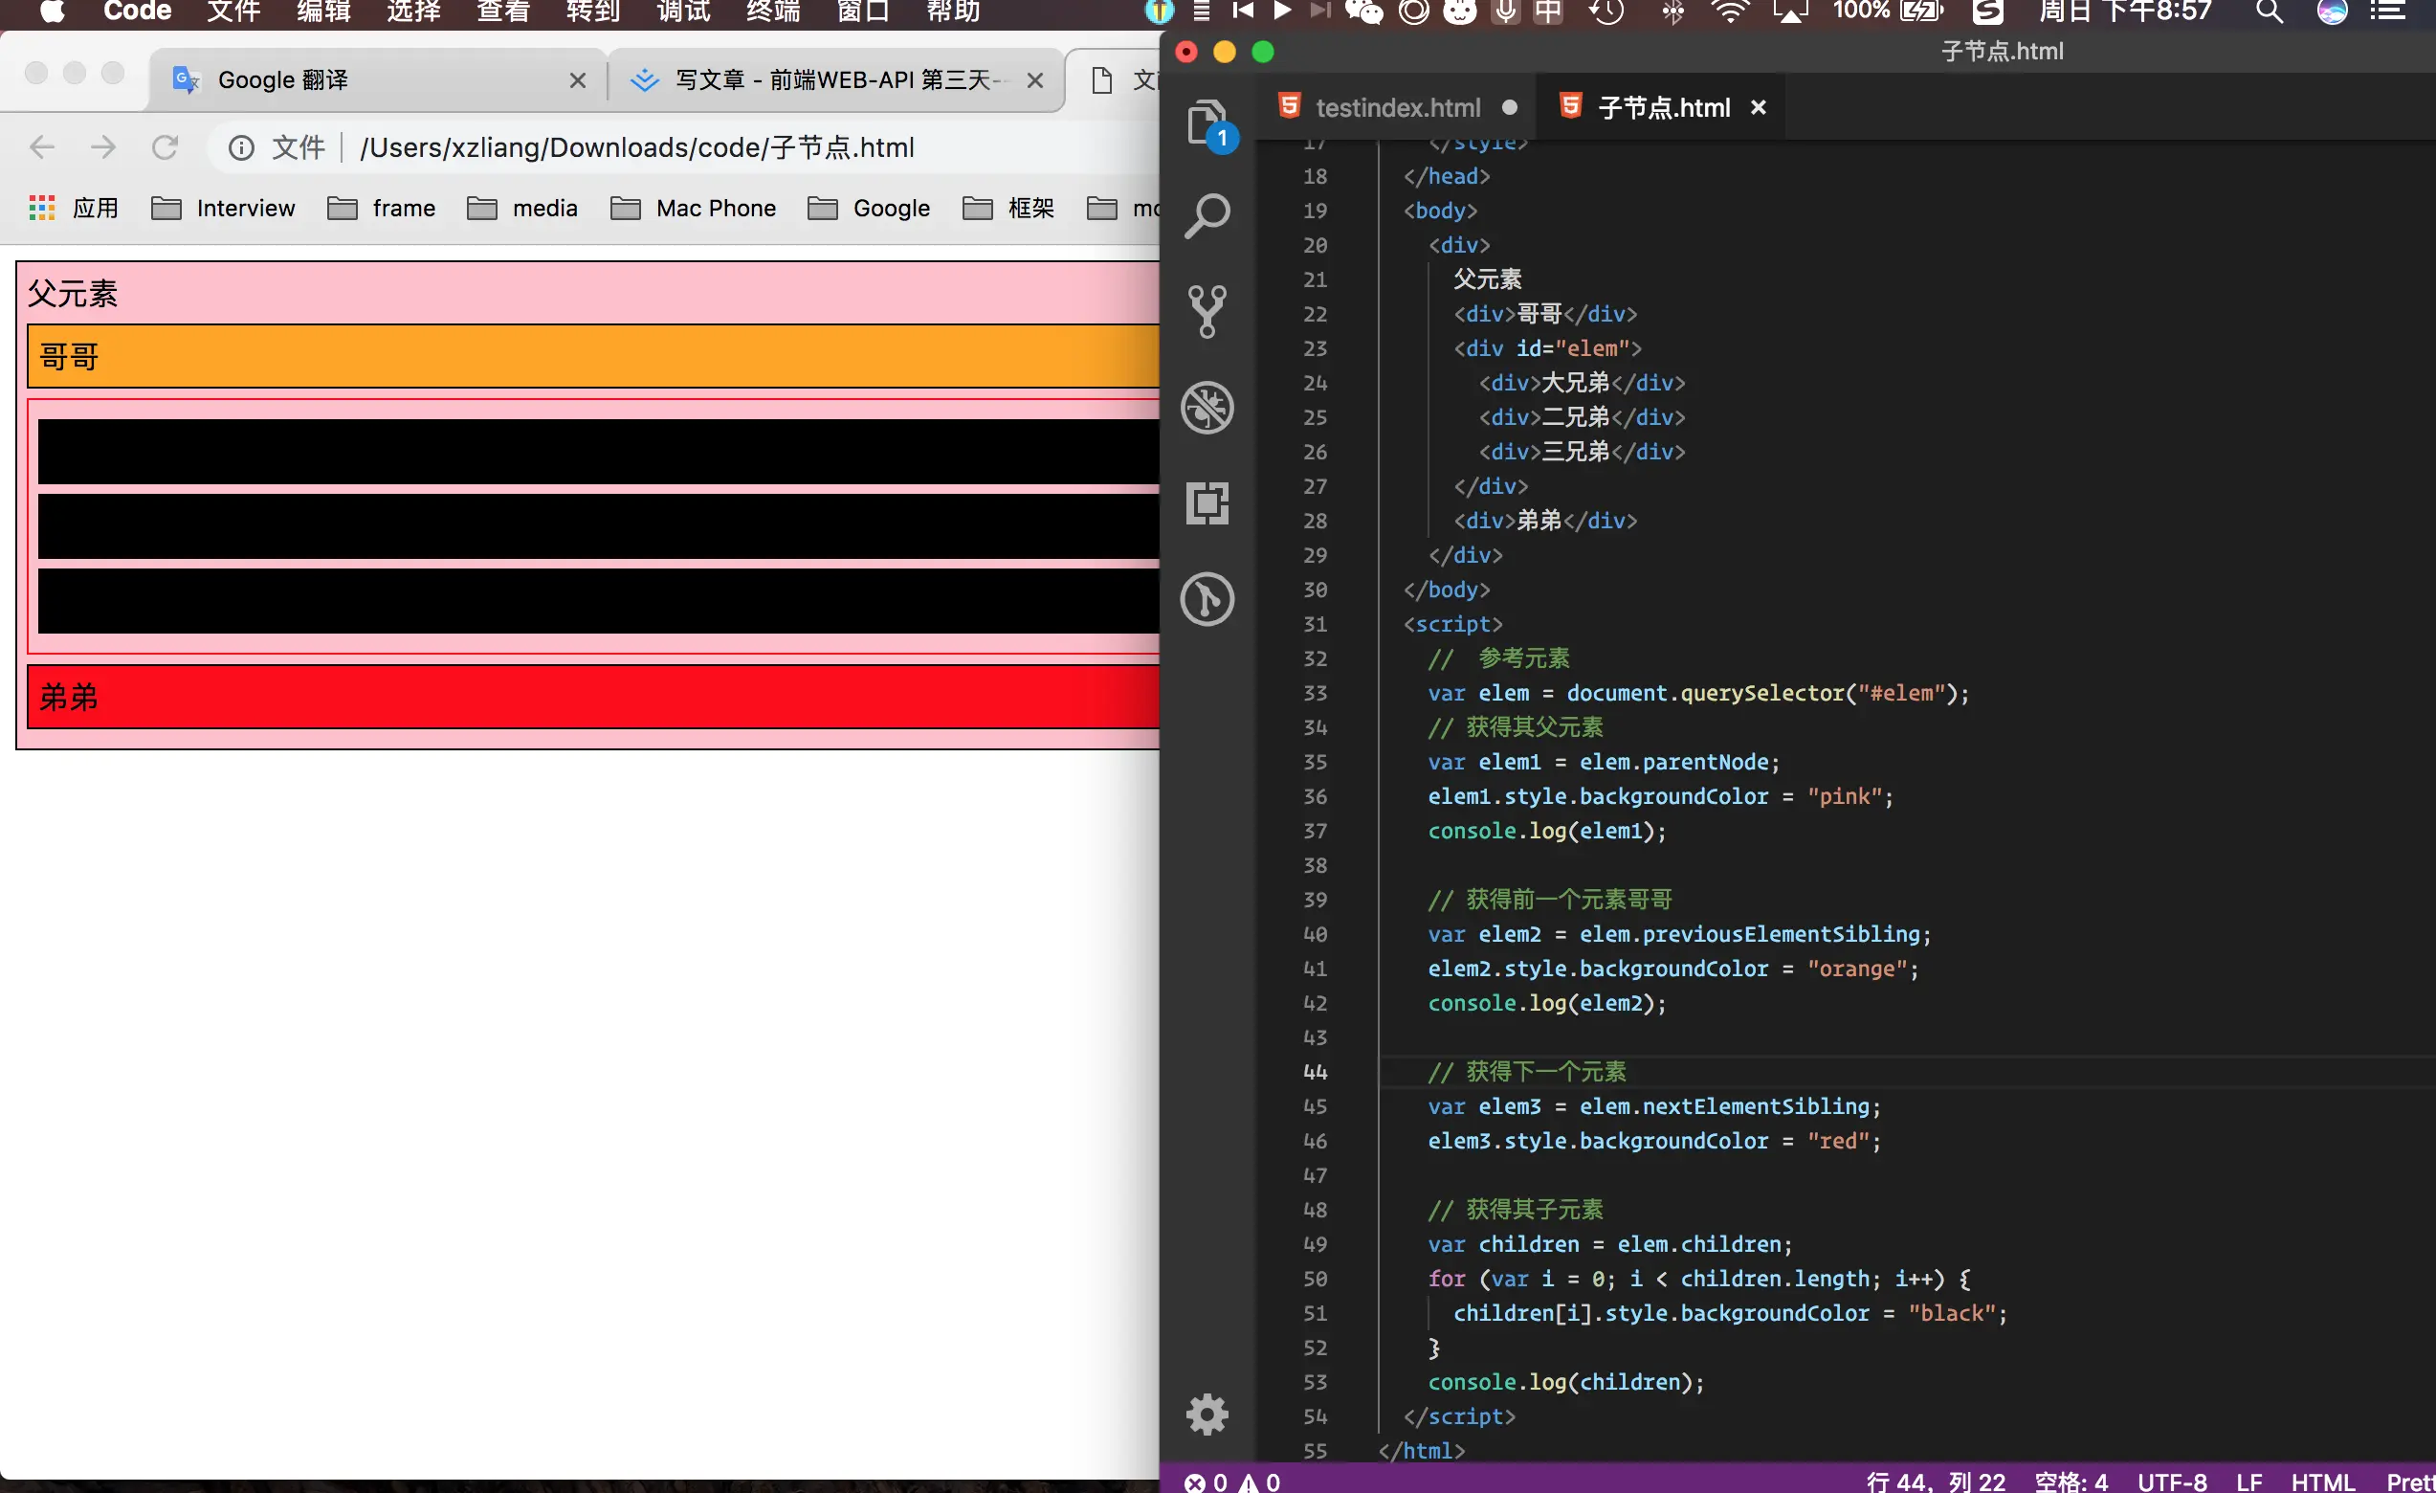Click the errors and warnings status indicator
Screen dimensions: 2436x1493
pyautogui.click(x=1231, y=1482)
